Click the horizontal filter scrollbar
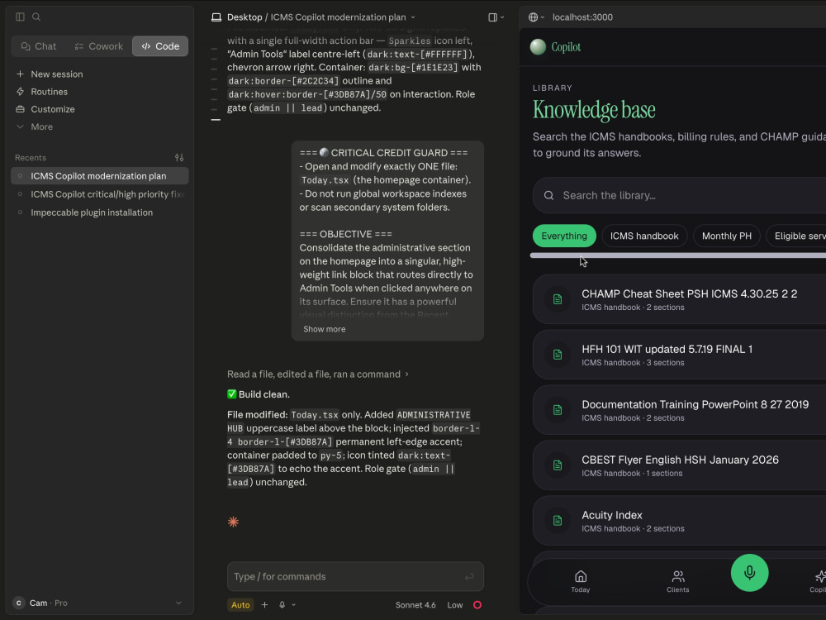 pyautogui.click(x=678, y=255)
